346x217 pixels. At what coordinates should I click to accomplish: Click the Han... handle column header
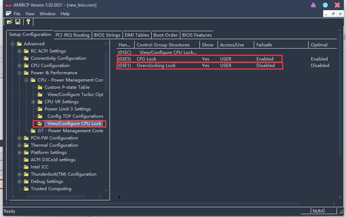point(125,45)
